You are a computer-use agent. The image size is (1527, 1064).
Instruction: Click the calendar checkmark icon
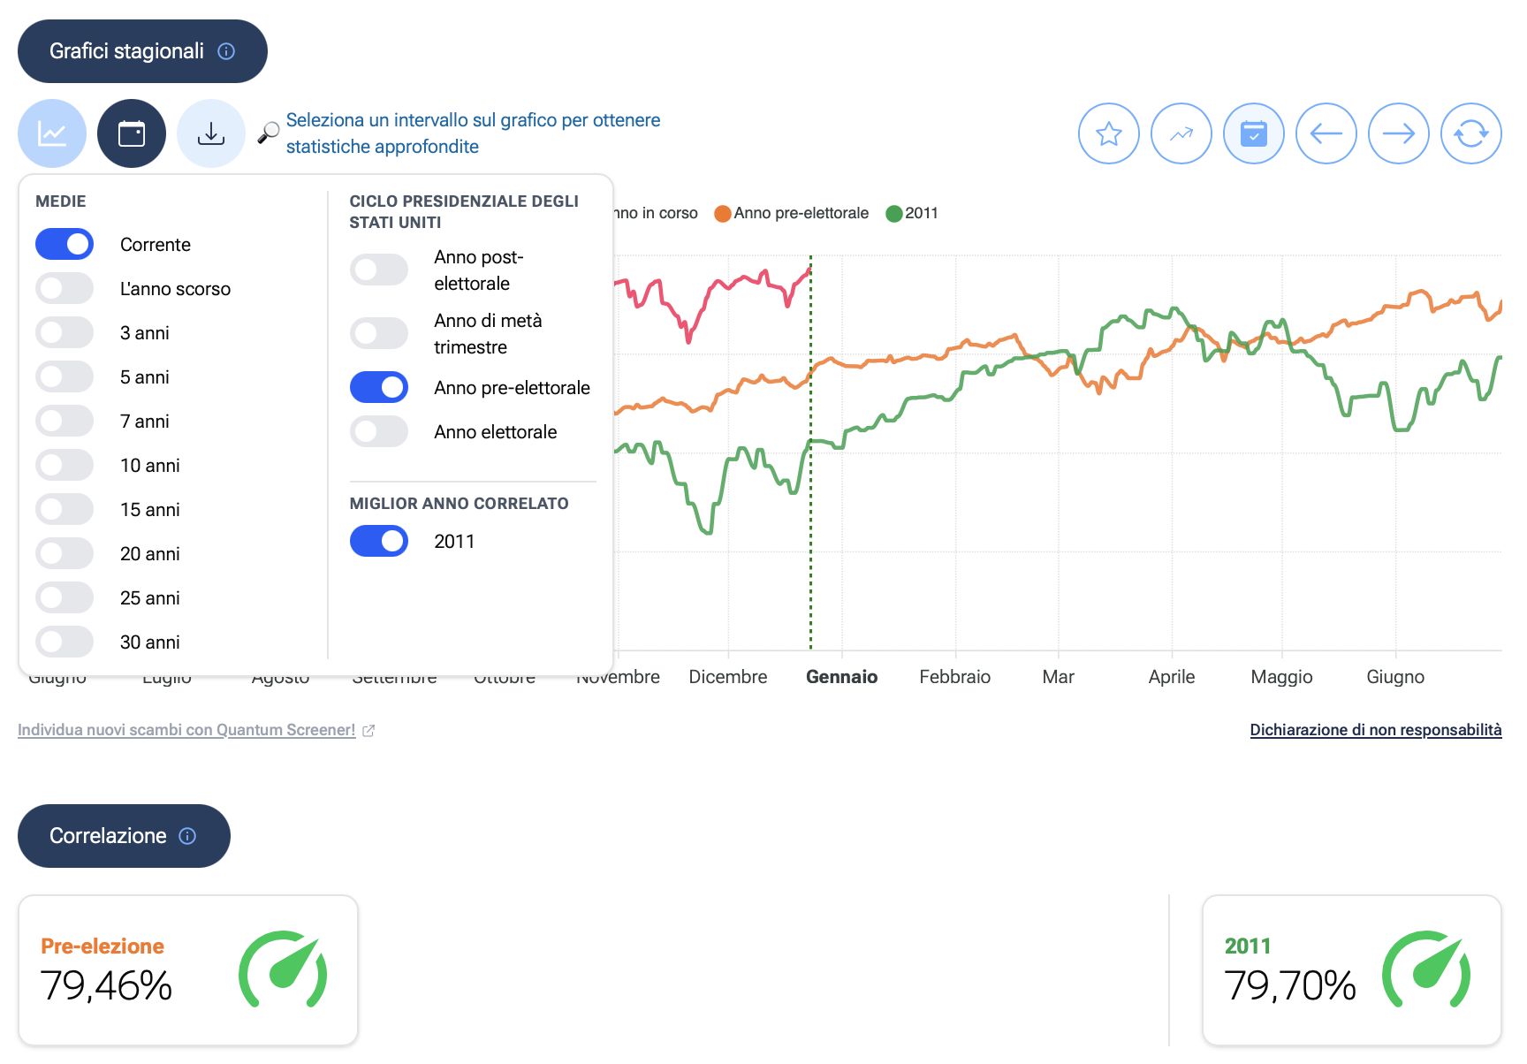pyautogui.click(x=1253, y=133)
